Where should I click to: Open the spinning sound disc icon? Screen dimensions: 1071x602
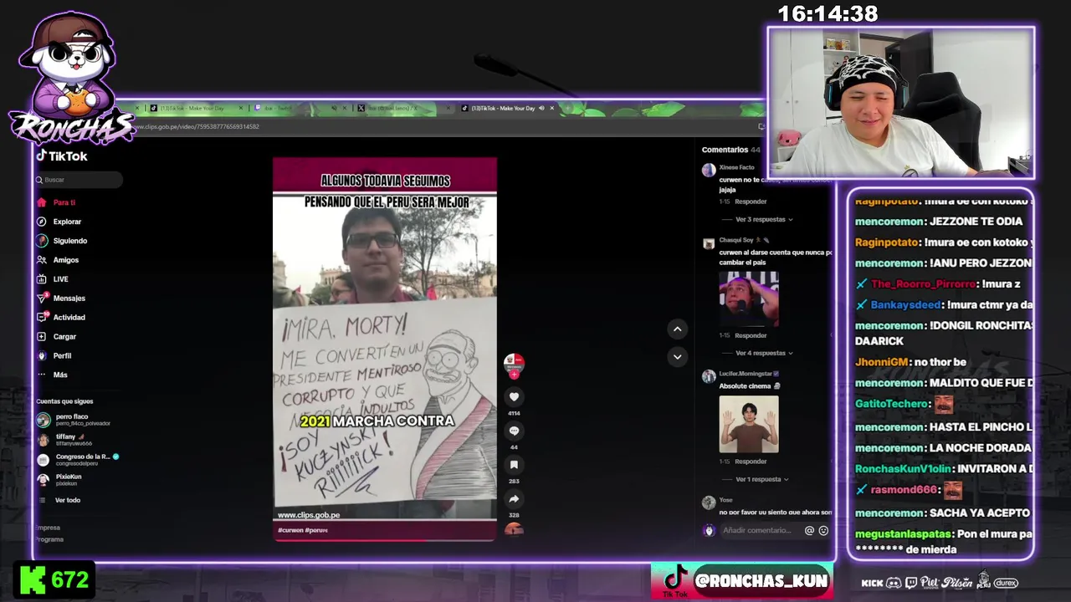coord(514,528)
